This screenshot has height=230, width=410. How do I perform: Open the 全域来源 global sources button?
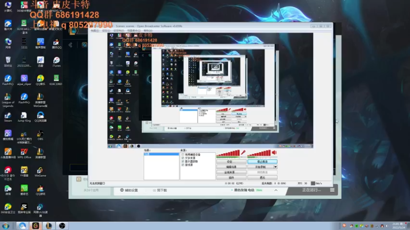click(x=231, y=172)
